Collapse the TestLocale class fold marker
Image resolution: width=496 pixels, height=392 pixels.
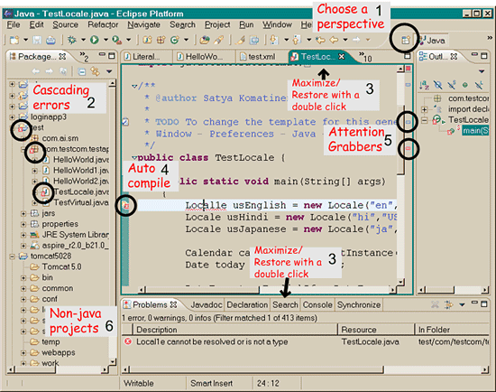coord(134,157)
